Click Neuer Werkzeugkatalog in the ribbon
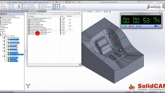 28,5
